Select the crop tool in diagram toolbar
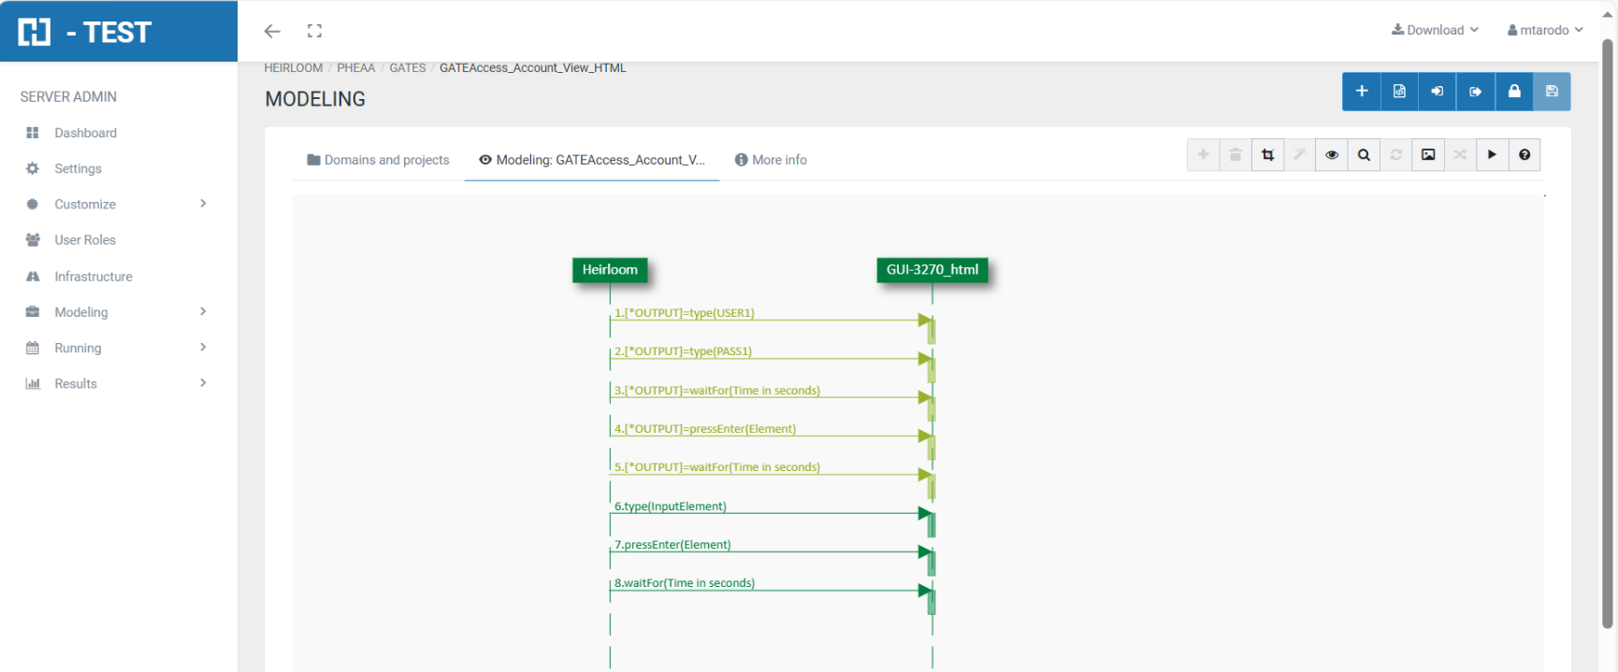Screen dimensions: 1618x672 (x=1267, y=155)
